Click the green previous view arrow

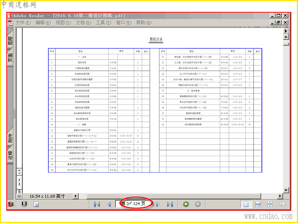(186, 204)
